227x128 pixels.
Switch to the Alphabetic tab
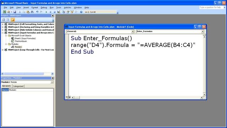click(x=6, y=86)
